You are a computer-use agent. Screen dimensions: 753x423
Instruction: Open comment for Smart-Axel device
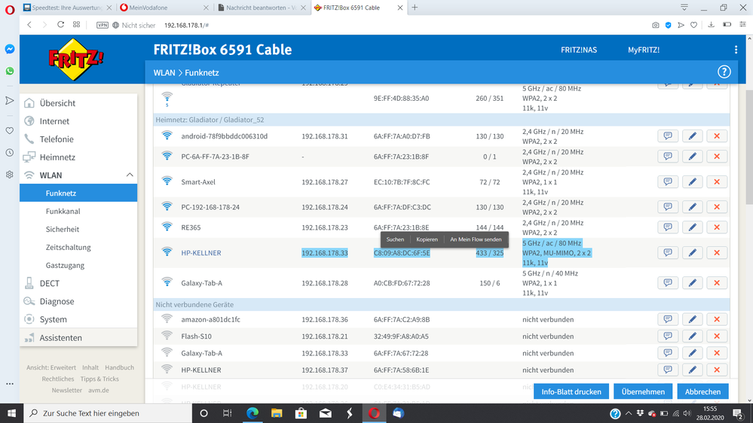coord(668,181)
